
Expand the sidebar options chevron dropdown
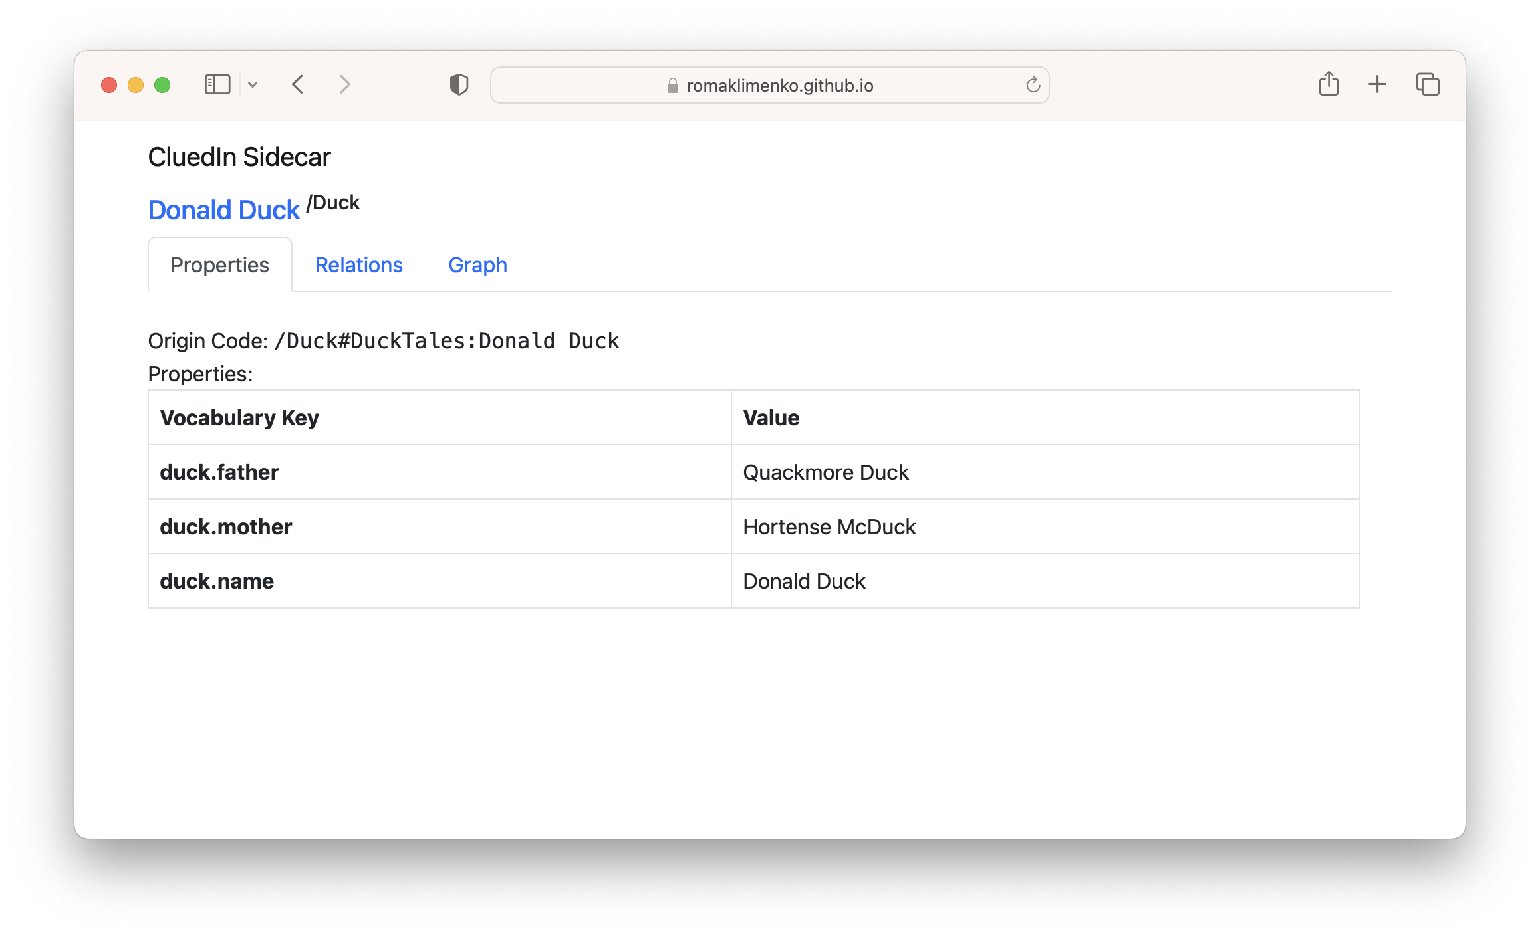coord(253,85)
